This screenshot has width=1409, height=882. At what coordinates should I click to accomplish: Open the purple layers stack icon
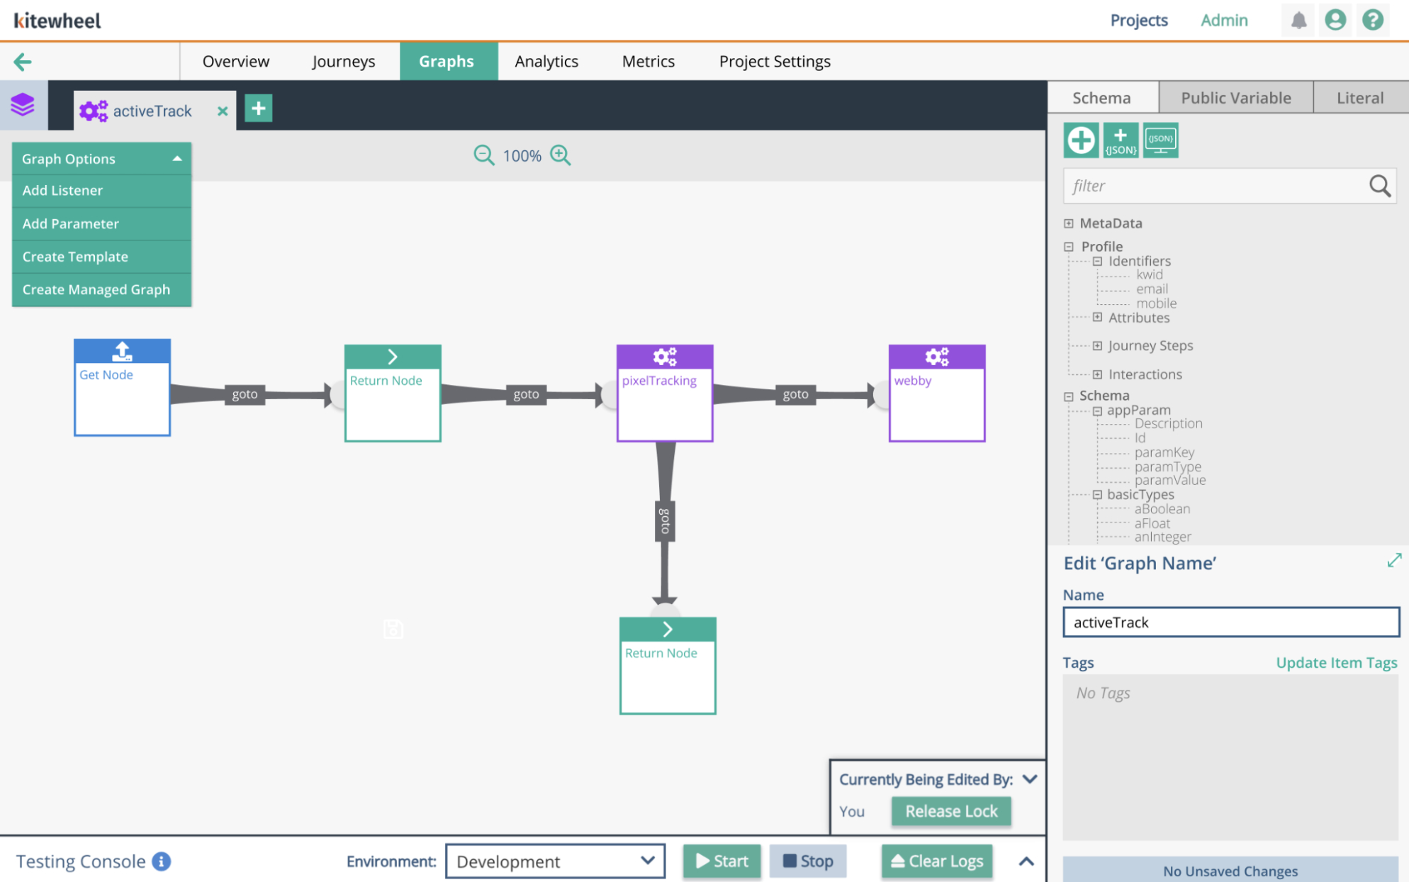pyautogui.click(x=23, y=105)
